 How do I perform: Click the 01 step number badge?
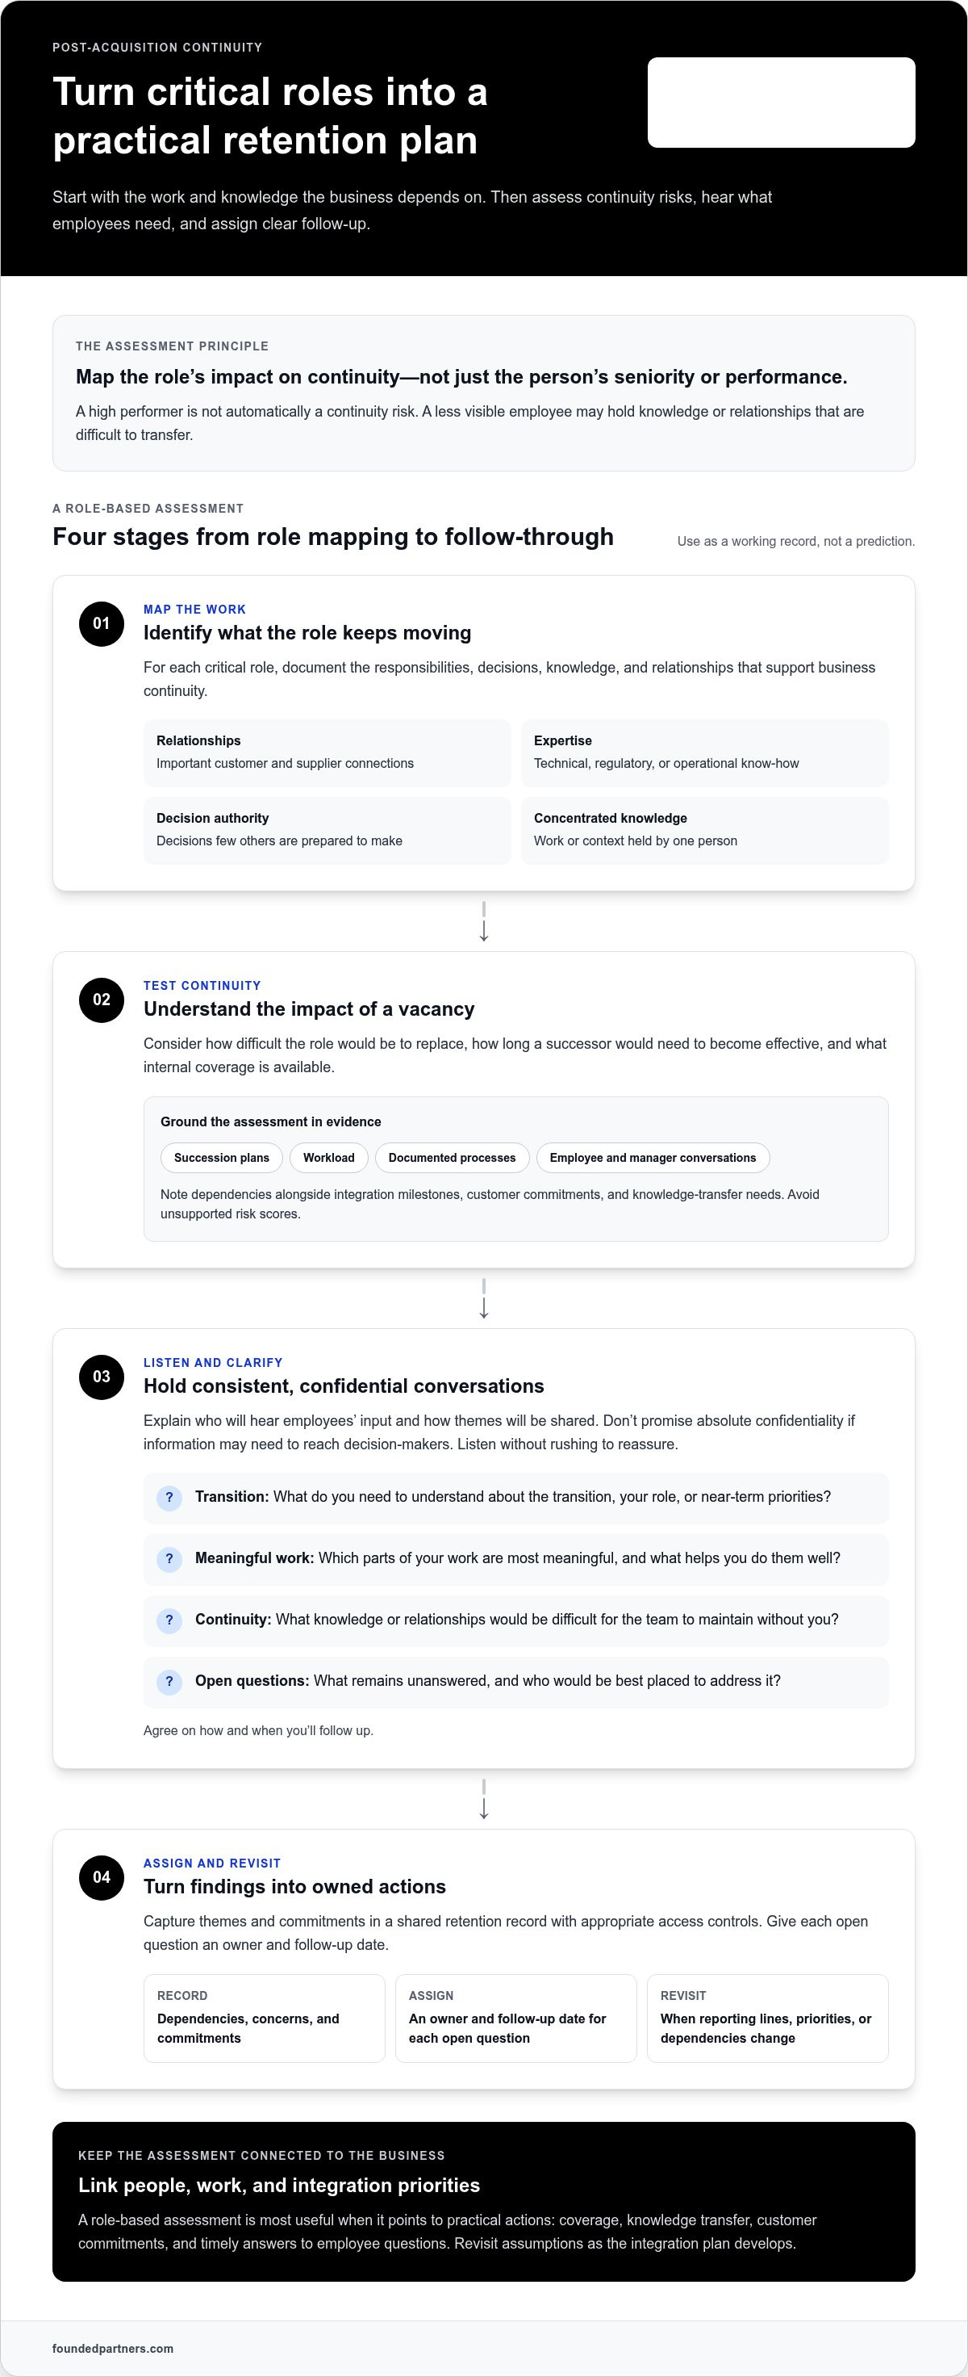pyautogui.click(x=102, y=624)
